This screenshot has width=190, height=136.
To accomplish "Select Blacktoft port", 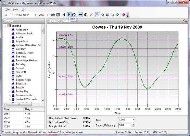I will pos(21,72).
